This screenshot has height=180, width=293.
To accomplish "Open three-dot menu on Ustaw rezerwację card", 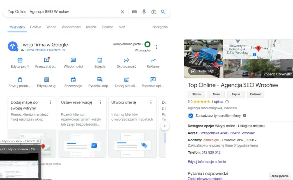I will [101, 102].
